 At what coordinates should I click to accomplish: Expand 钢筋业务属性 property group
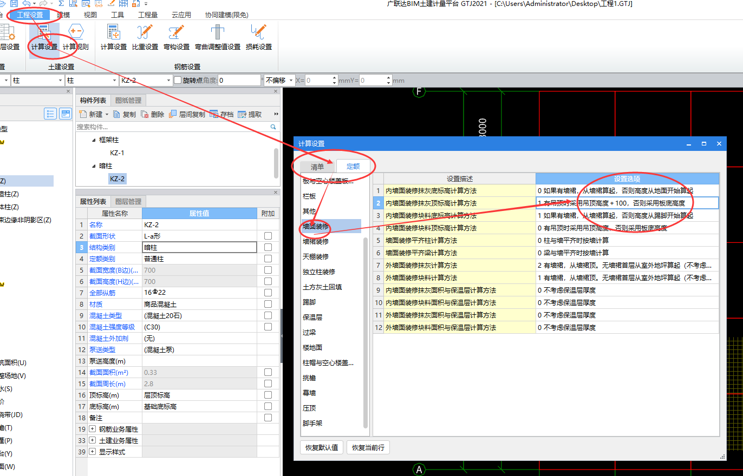(92, 429)
